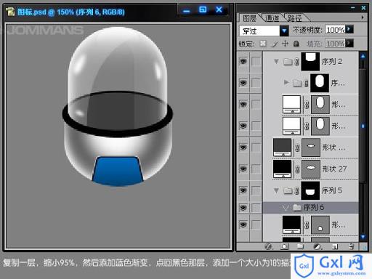Collapse the 序列 5 group triangle
The height and width of the screenshot is (279, 372).
pyautogui.click(x=276, y=190)
